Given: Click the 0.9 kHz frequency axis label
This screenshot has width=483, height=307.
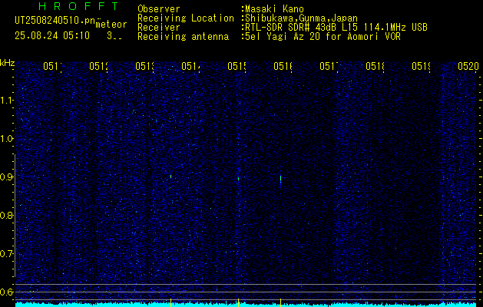Looking at the screenshot, I should pos(7,177).
